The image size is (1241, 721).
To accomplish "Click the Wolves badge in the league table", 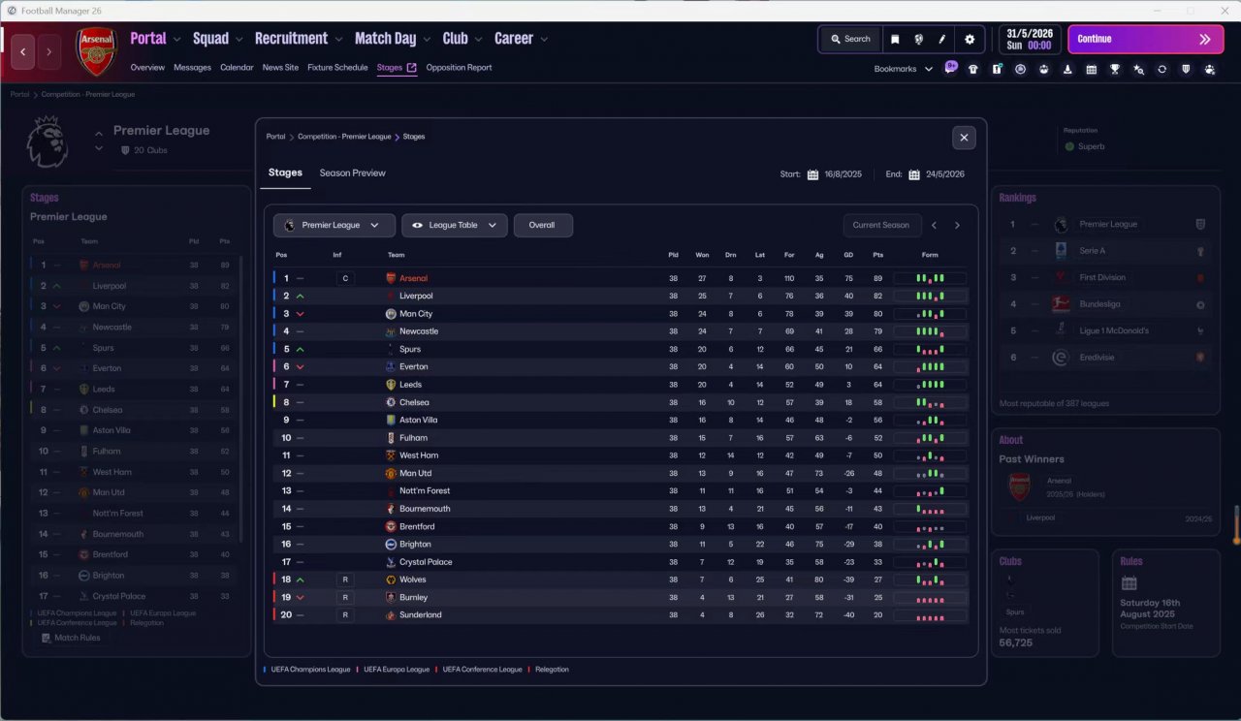I will pos(391,580).
